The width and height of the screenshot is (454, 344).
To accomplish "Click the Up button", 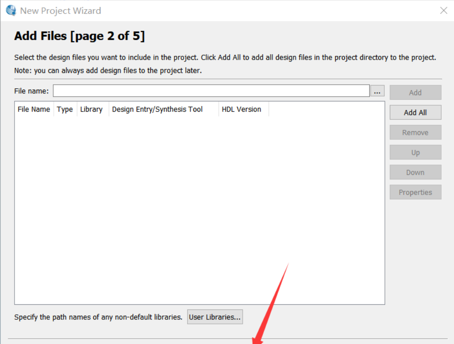I will (x=415, y=153).
